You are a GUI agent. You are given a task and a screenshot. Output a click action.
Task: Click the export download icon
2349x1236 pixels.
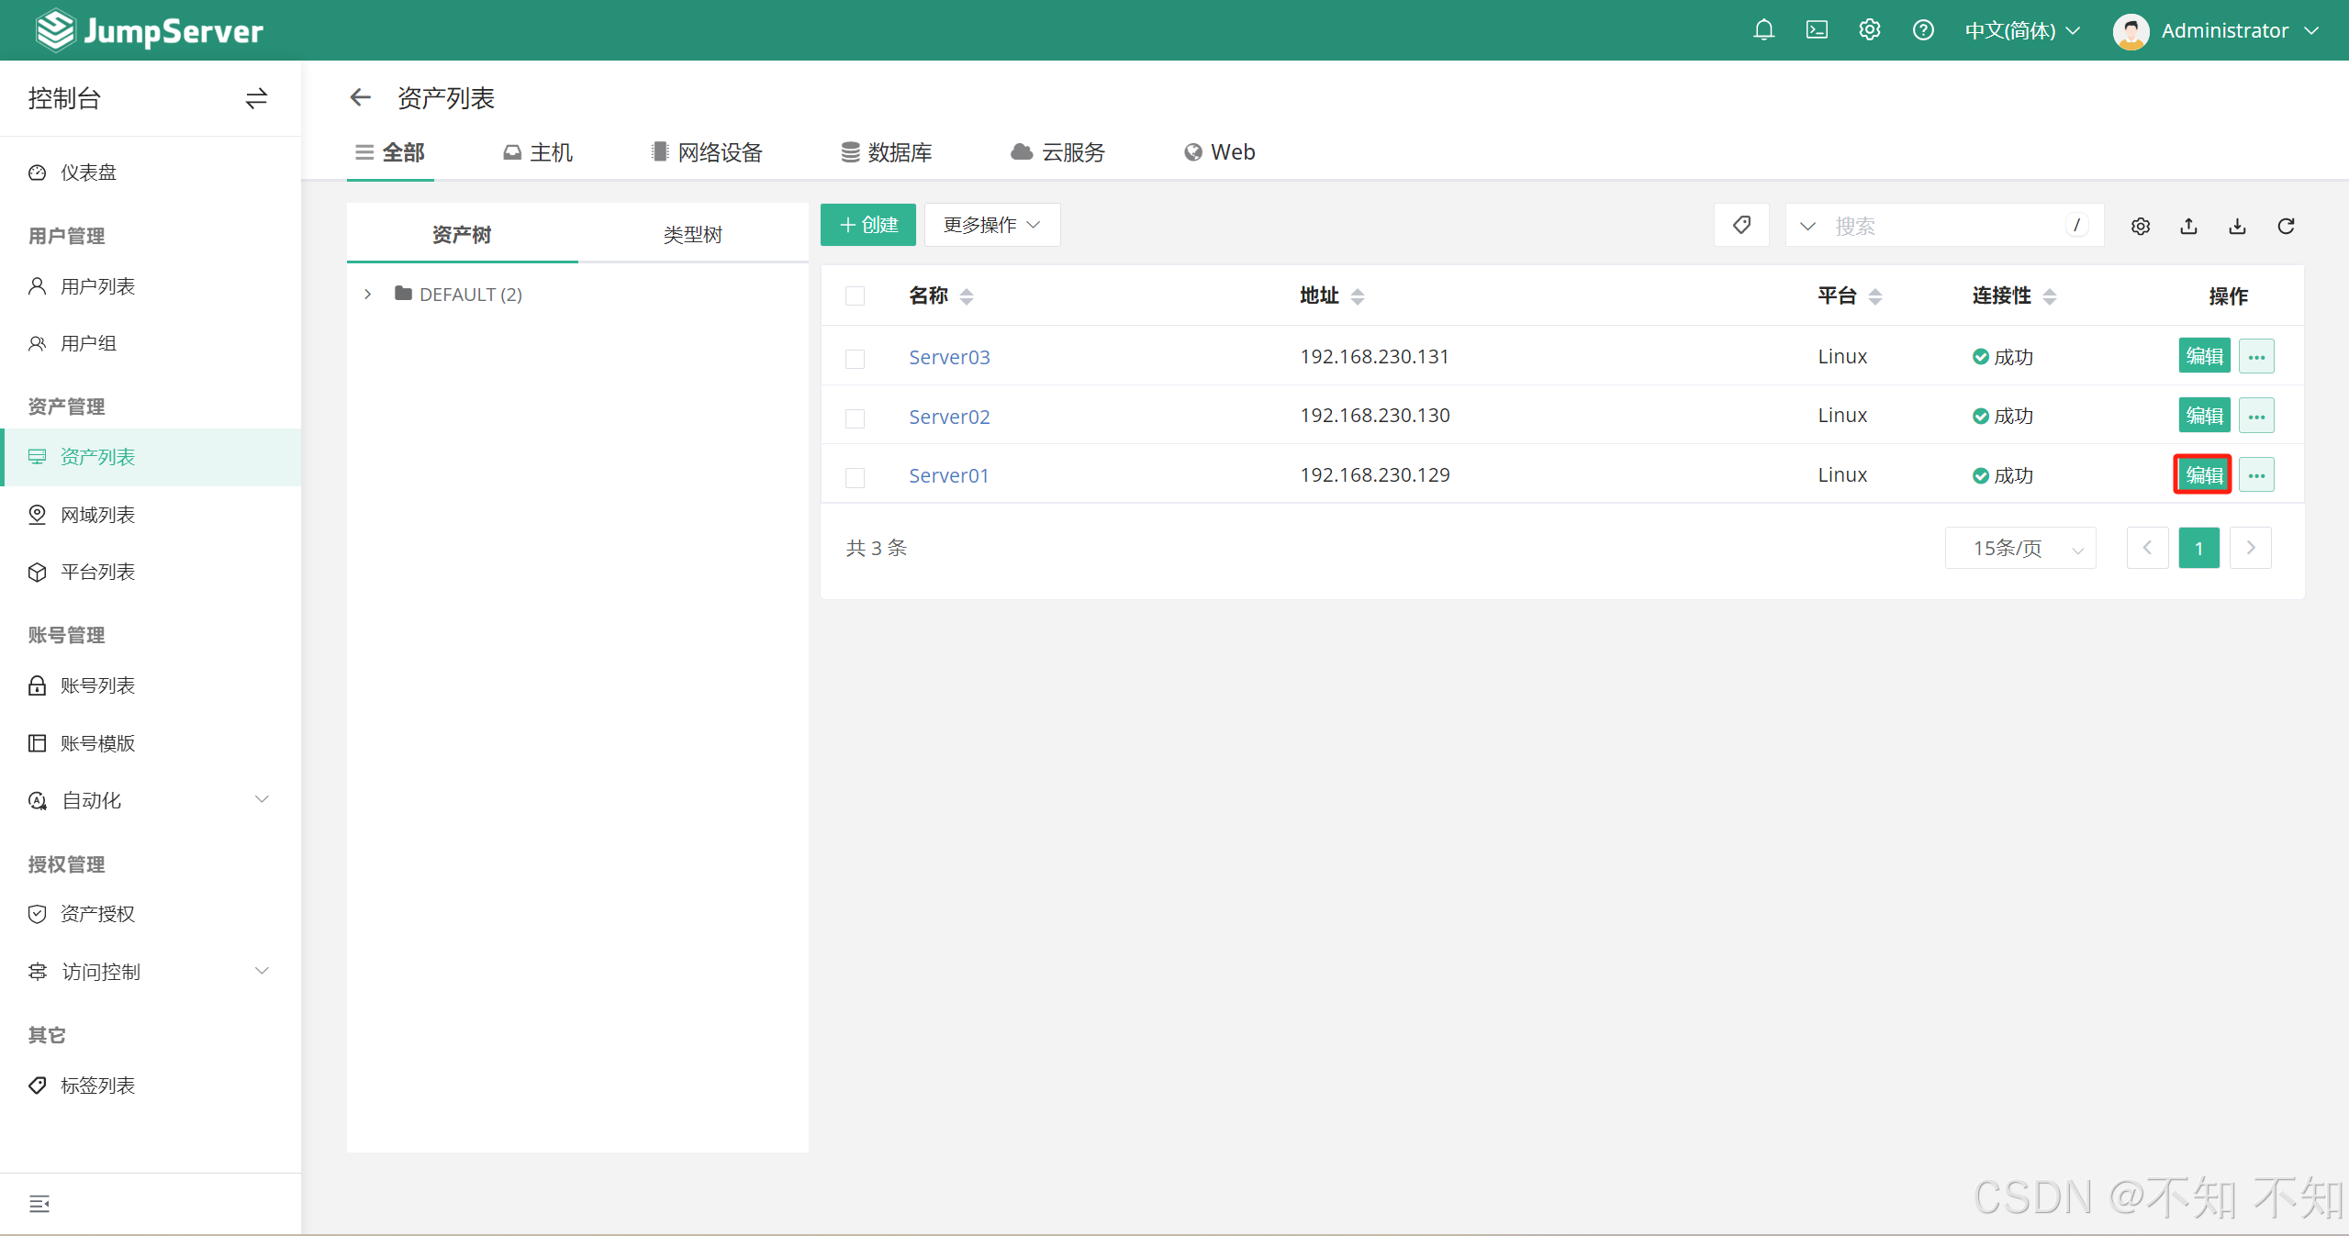[x=2237, y=226]
